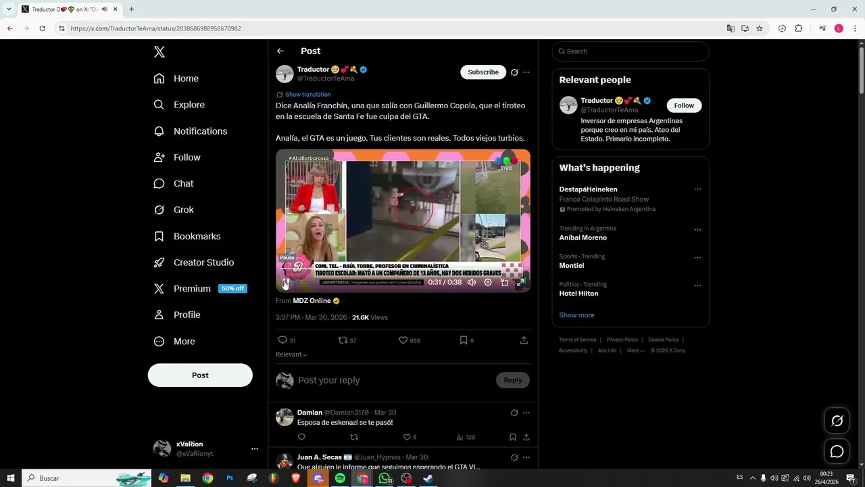This screenshot has width=865, height=487.
Task: Click the Post your reply field
Action: pyautogui.click(x=395, y=380)
